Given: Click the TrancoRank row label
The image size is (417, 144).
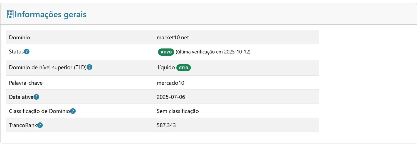Looking at the screenshot, I should [23, 125].
